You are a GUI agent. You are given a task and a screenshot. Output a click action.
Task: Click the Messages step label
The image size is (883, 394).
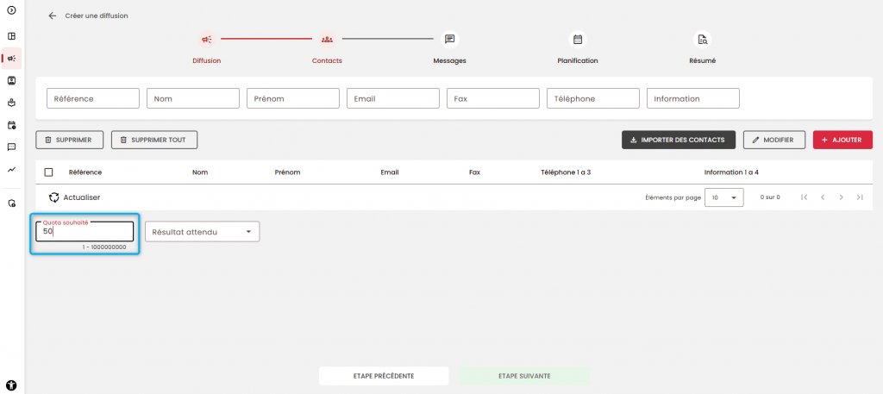pyautogui.click(x=449, y=61)
